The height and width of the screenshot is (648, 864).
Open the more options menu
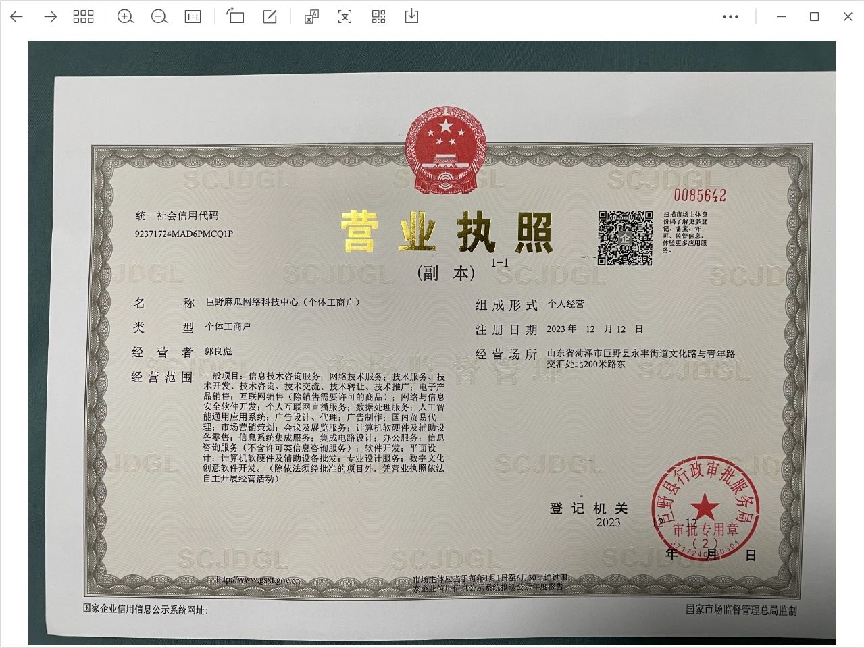click(730, 17)
